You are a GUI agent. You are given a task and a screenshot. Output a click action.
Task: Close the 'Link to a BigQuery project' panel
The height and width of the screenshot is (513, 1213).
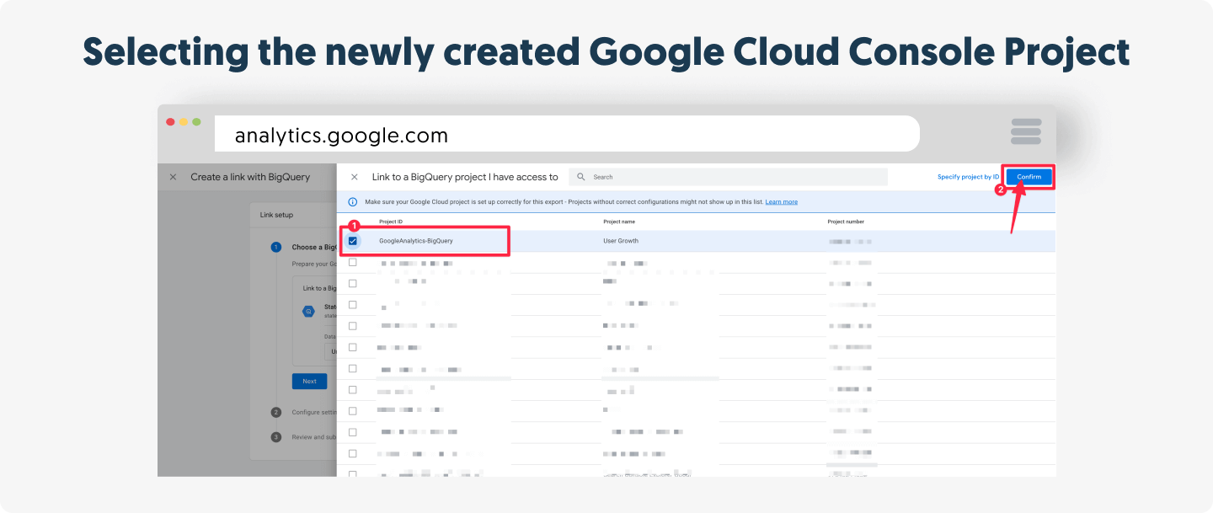355,177
